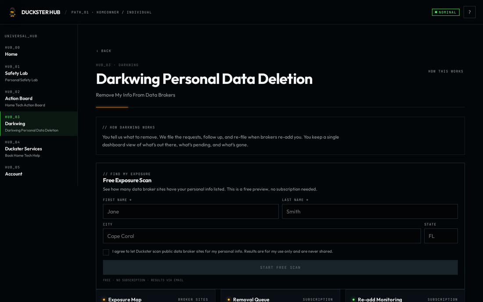Image resolution: width=483 pixels, height=302 pixels.
Task: Click the UNIVERSAL_HUB sidebar heading
Action: coord(21,36)
